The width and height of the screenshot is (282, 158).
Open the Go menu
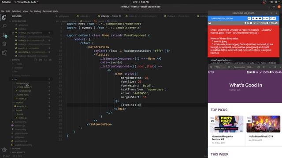31,11
